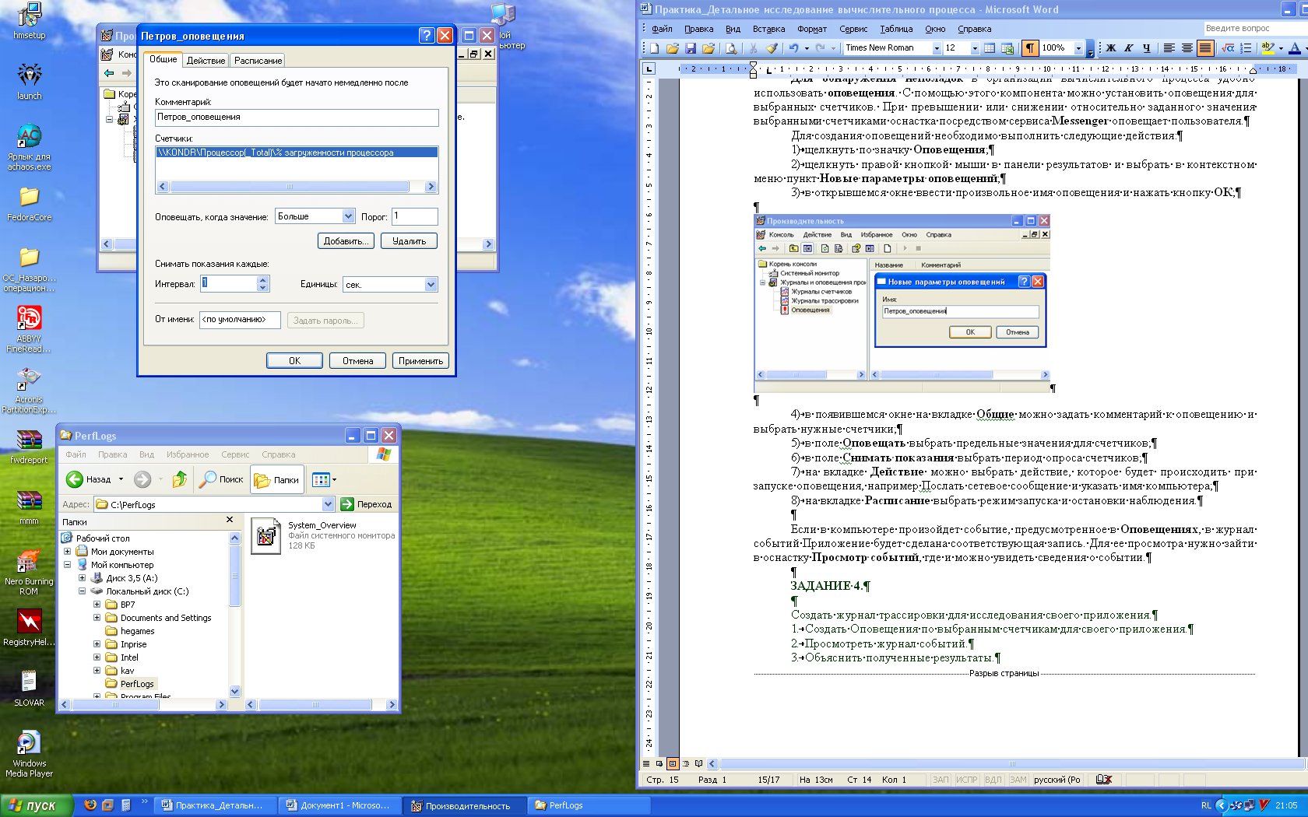
Task: Click the Папки button in PerfLogs toolbar
Action: click(276, 479)
